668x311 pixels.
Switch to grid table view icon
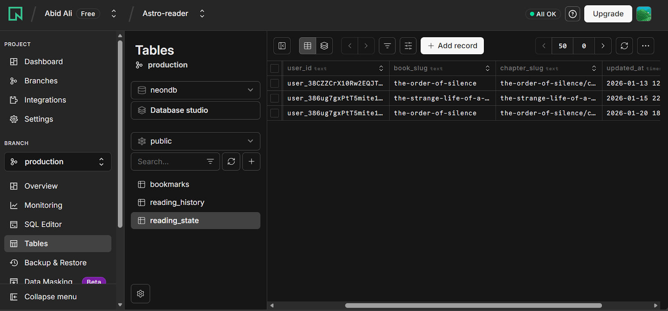[308, 46]
